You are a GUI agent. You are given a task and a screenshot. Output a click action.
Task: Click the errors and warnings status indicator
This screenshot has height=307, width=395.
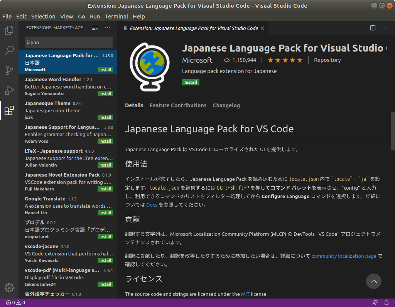pyautogui.click(x=15, y=303)
